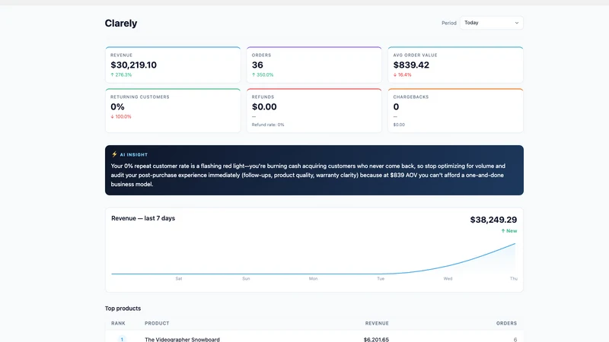
Task: Click the Sun label on chart axis
Action: (246, 279)
